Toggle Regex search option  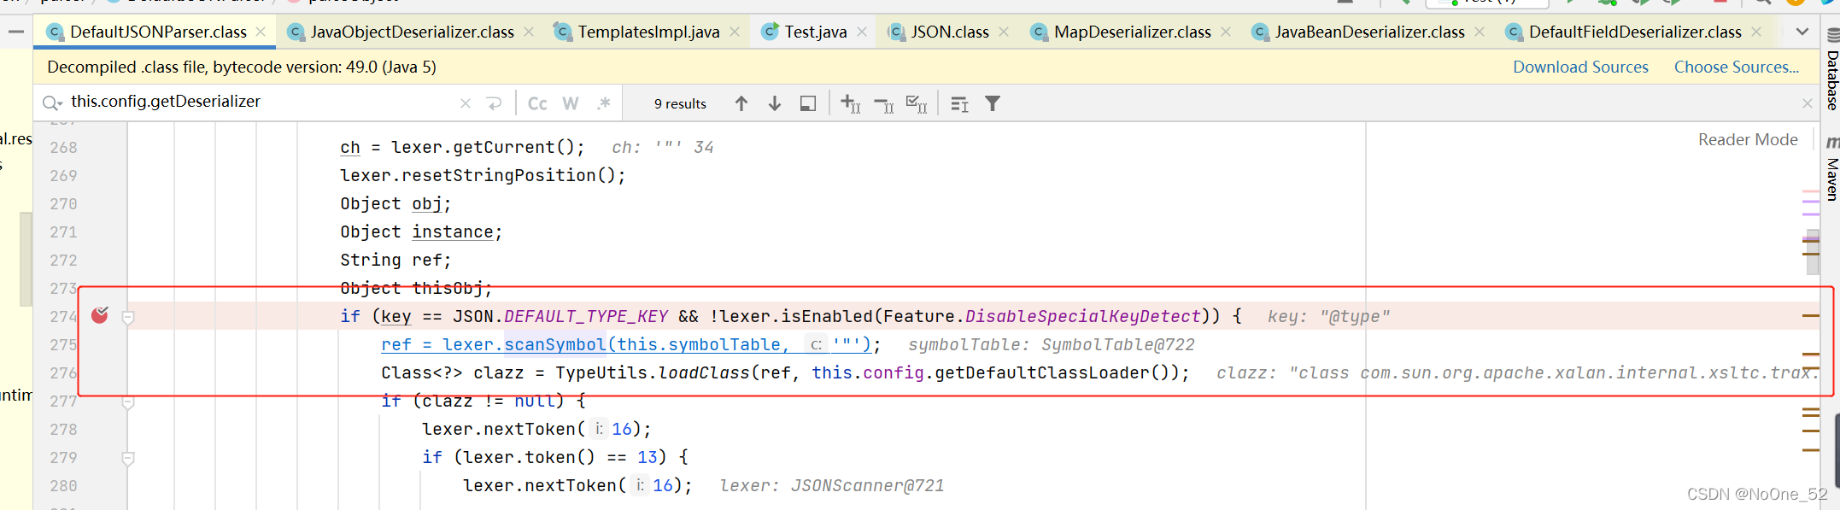click(x=604, y=103)
